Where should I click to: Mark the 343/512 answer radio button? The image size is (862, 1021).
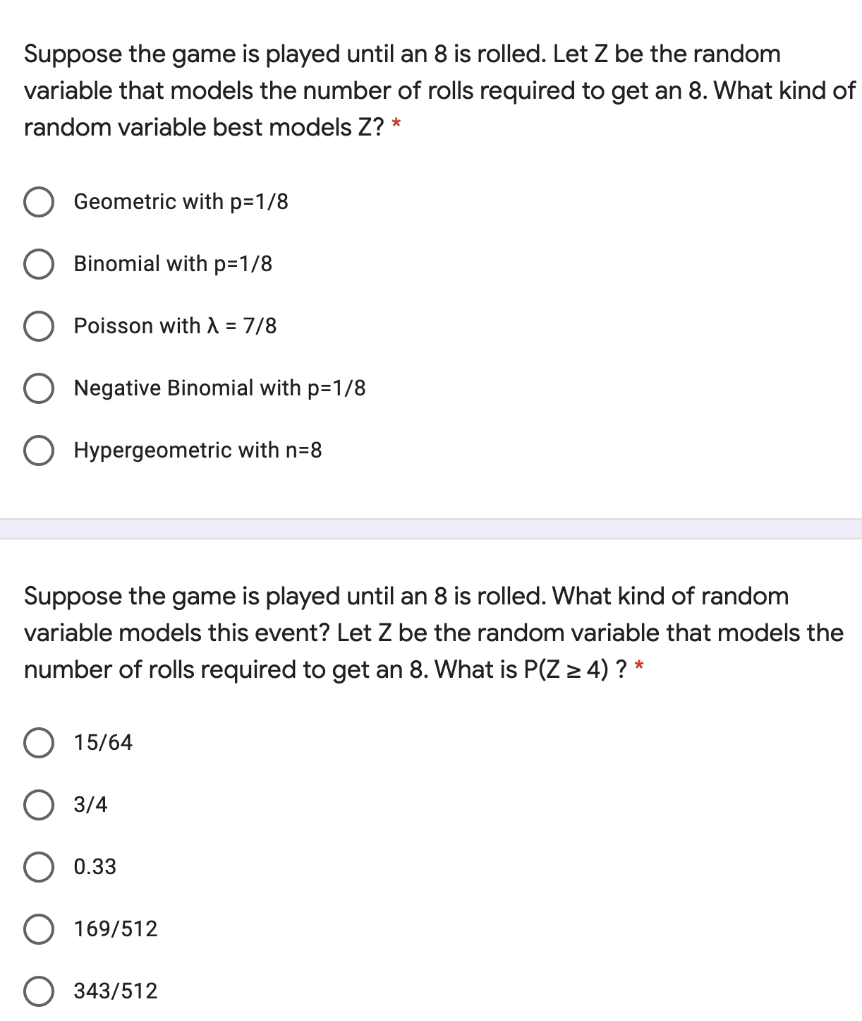click(39, 991)
